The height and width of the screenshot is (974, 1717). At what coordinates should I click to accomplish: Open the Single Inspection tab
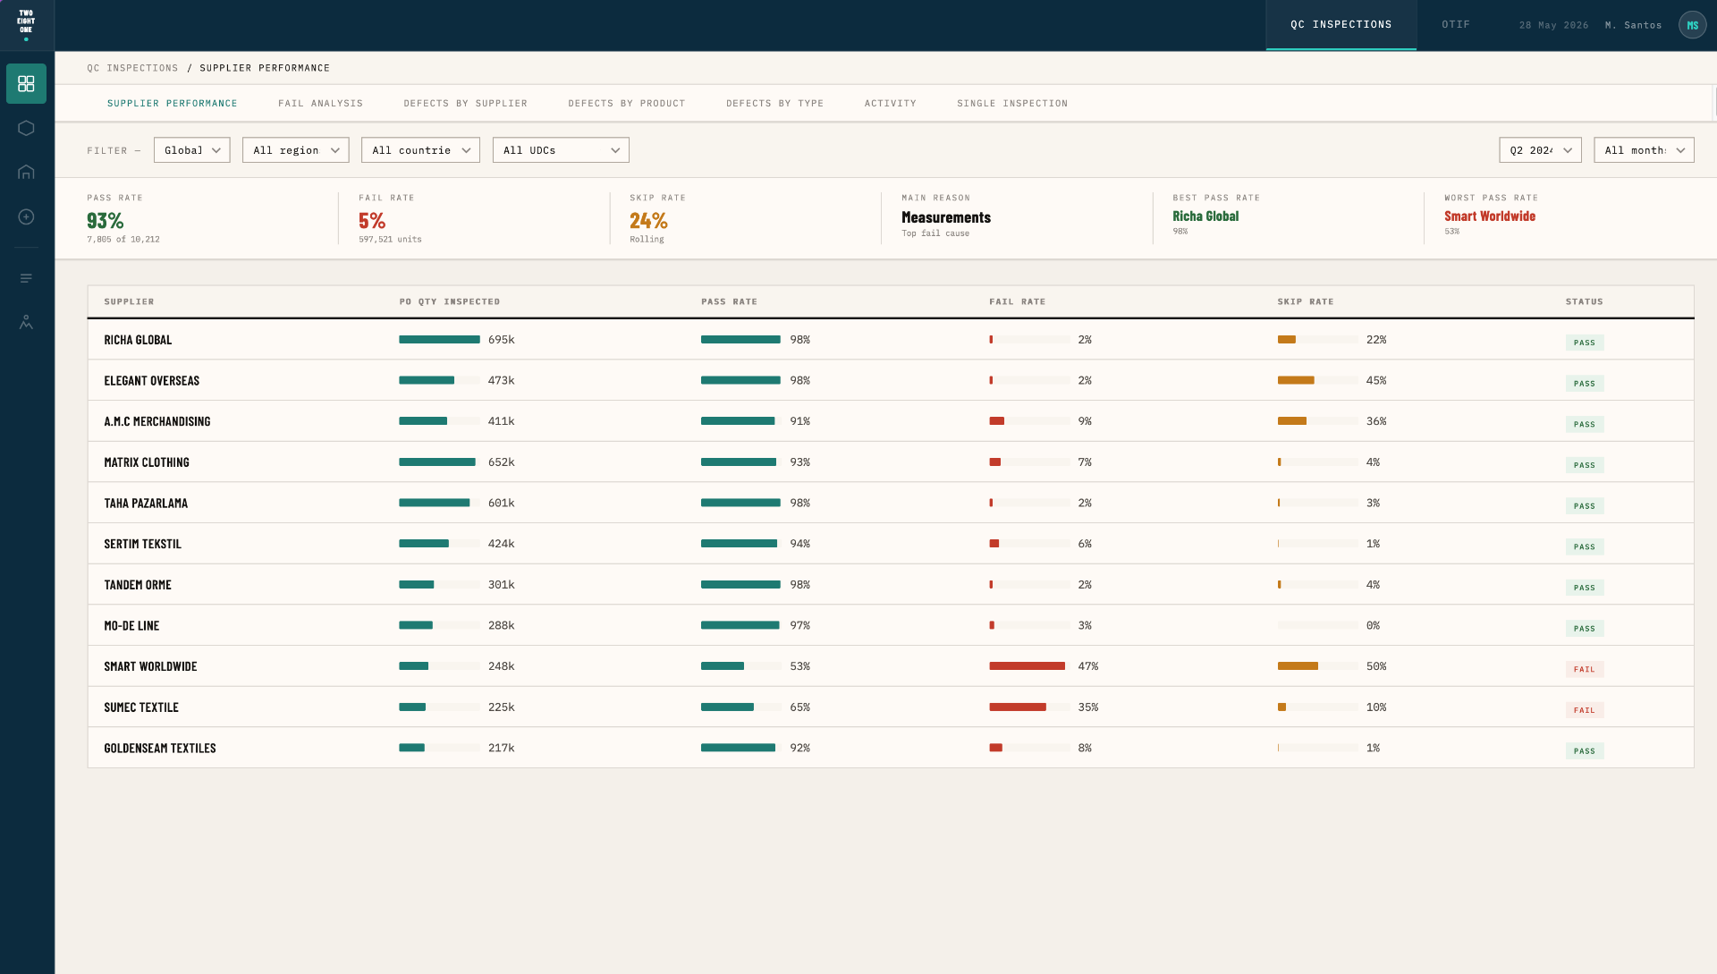1011,104
